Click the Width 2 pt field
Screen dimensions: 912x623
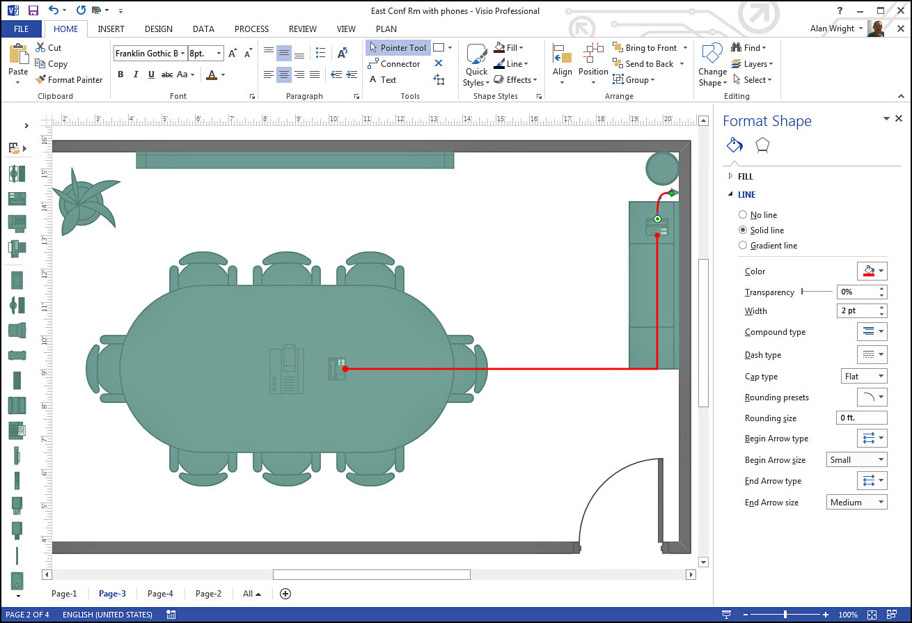click(x=857, y=310)
